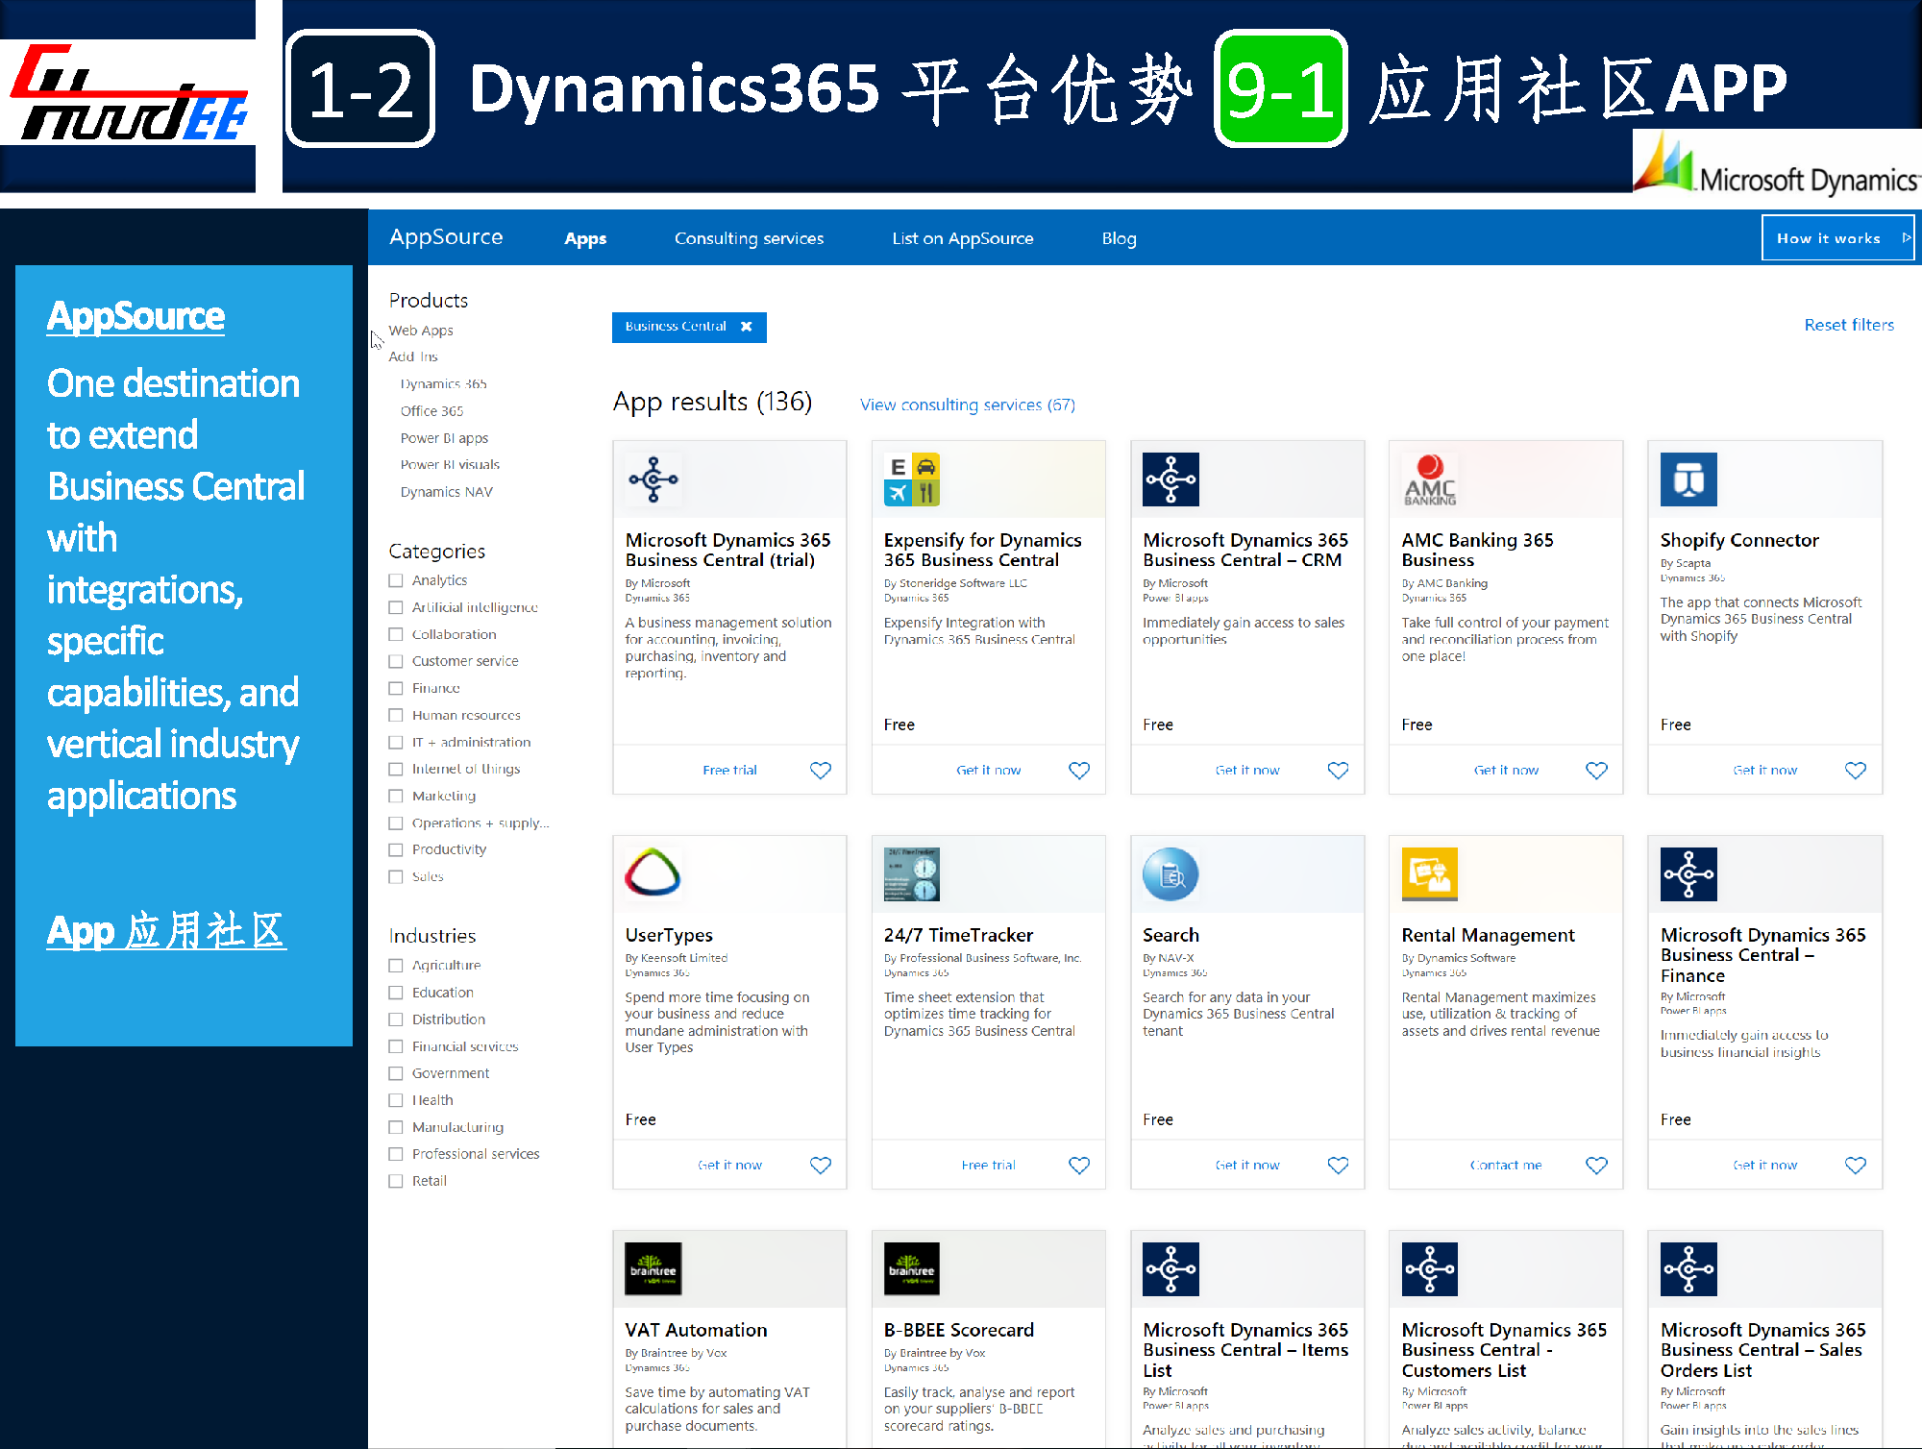Viewport: 1922px width, 1449px height.
Task: Expand How it works arrow button
Action: point(1906,237)
